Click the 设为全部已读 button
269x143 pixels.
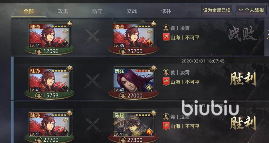tap(217, 10)
